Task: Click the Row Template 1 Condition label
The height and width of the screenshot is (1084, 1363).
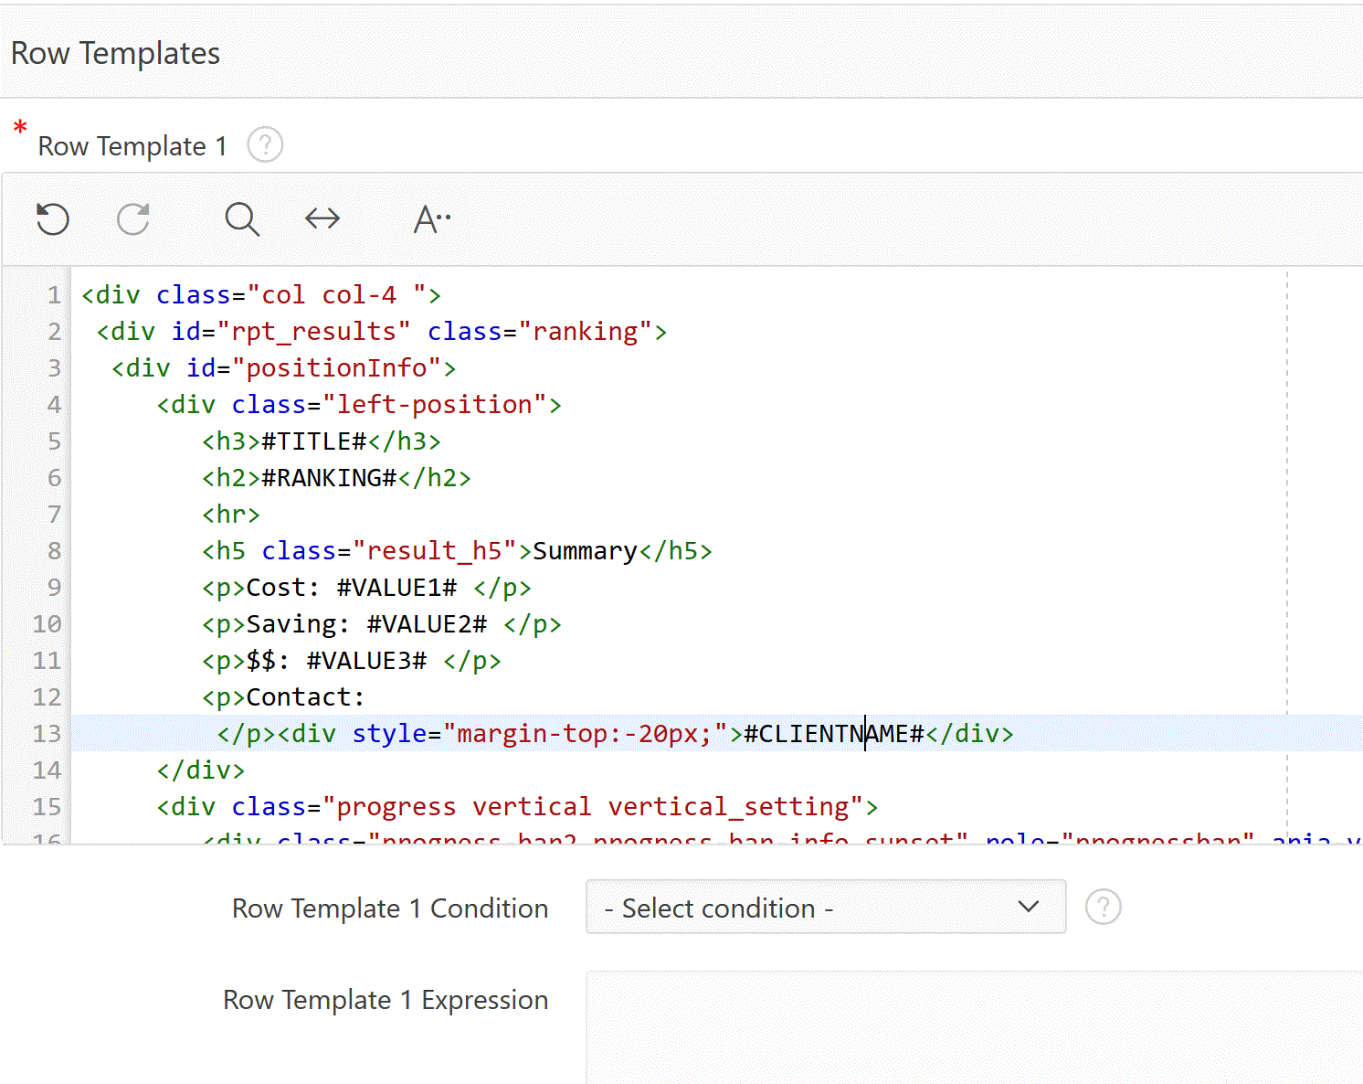Action: 390,909
